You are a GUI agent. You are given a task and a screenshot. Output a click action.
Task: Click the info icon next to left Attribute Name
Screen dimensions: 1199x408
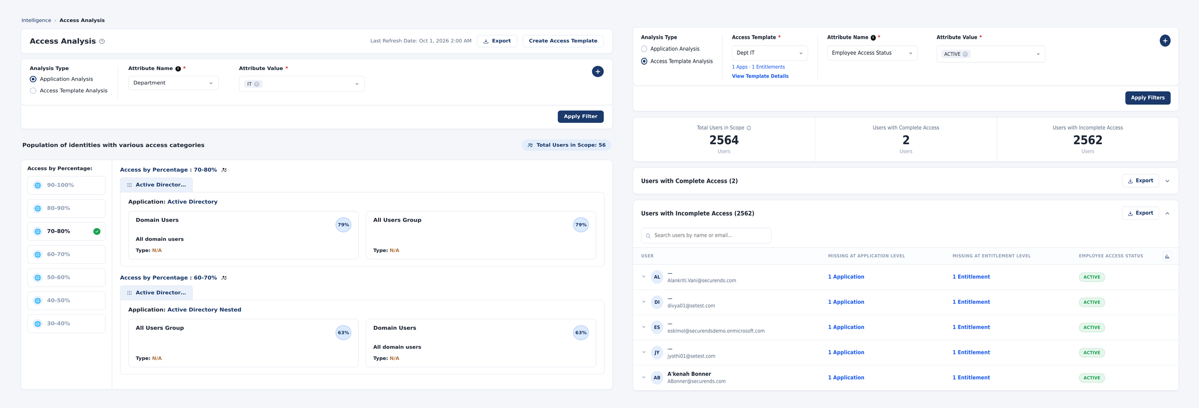click(178, 69)
